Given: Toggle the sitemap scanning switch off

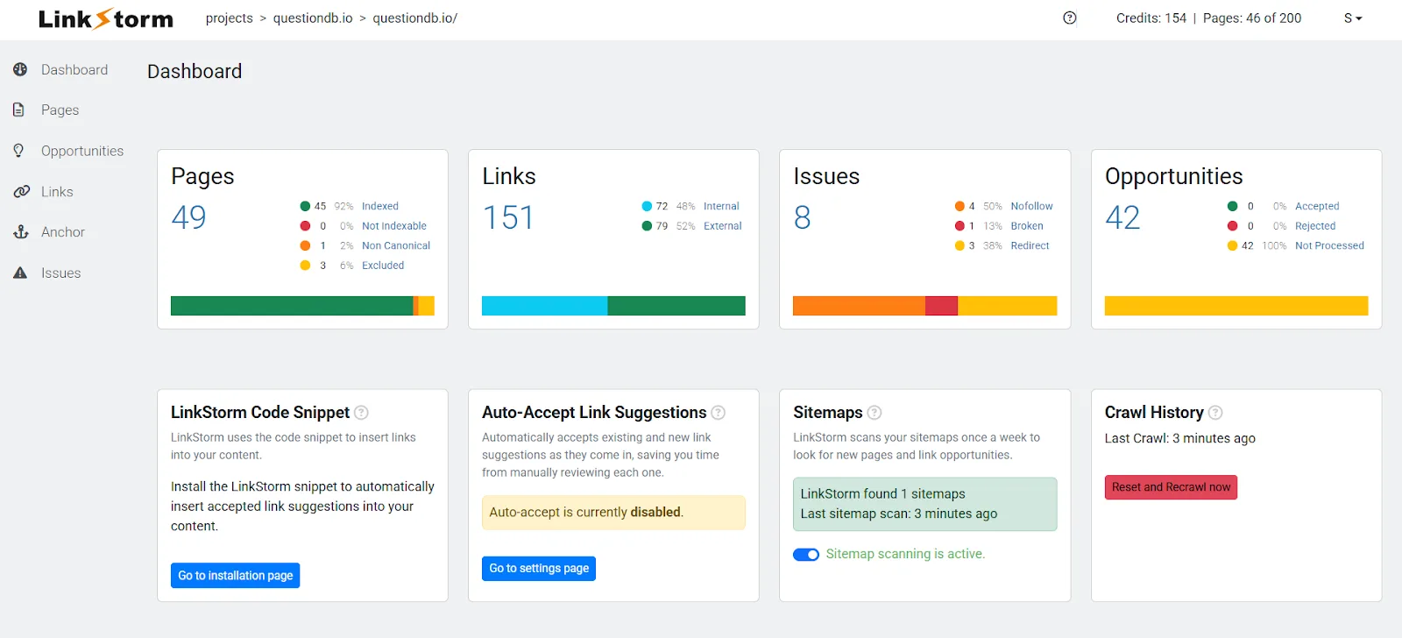Looking at the screenshot, I should [806, 555].
